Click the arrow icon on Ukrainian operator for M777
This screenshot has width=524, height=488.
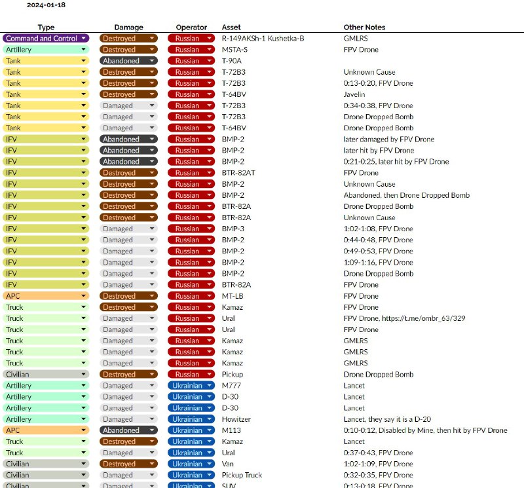point(209,385)
